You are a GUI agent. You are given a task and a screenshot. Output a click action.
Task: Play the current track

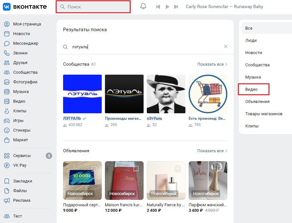(167, 7)
